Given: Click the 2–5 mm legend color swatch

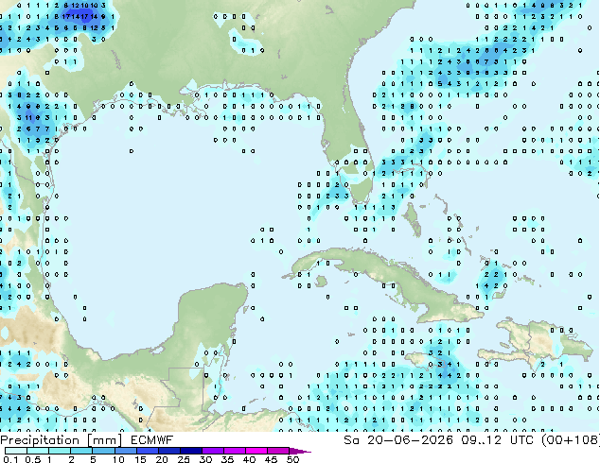Looking at the screenshot, I should pyautogui.click(x=81, y=451).
